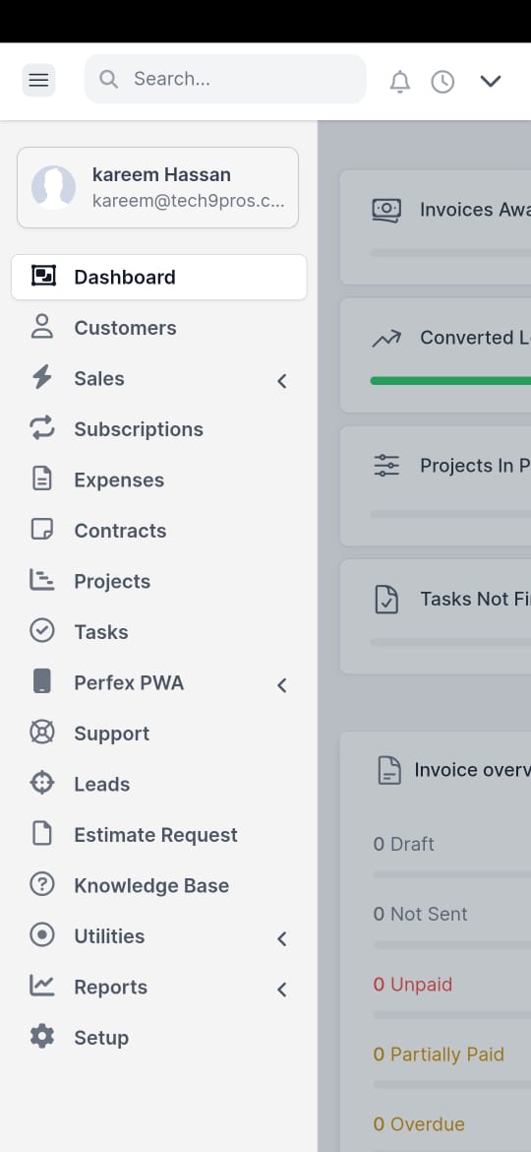The image size is (531, 1152).
Task: Focus the Search input field
Action: point(225,79)
